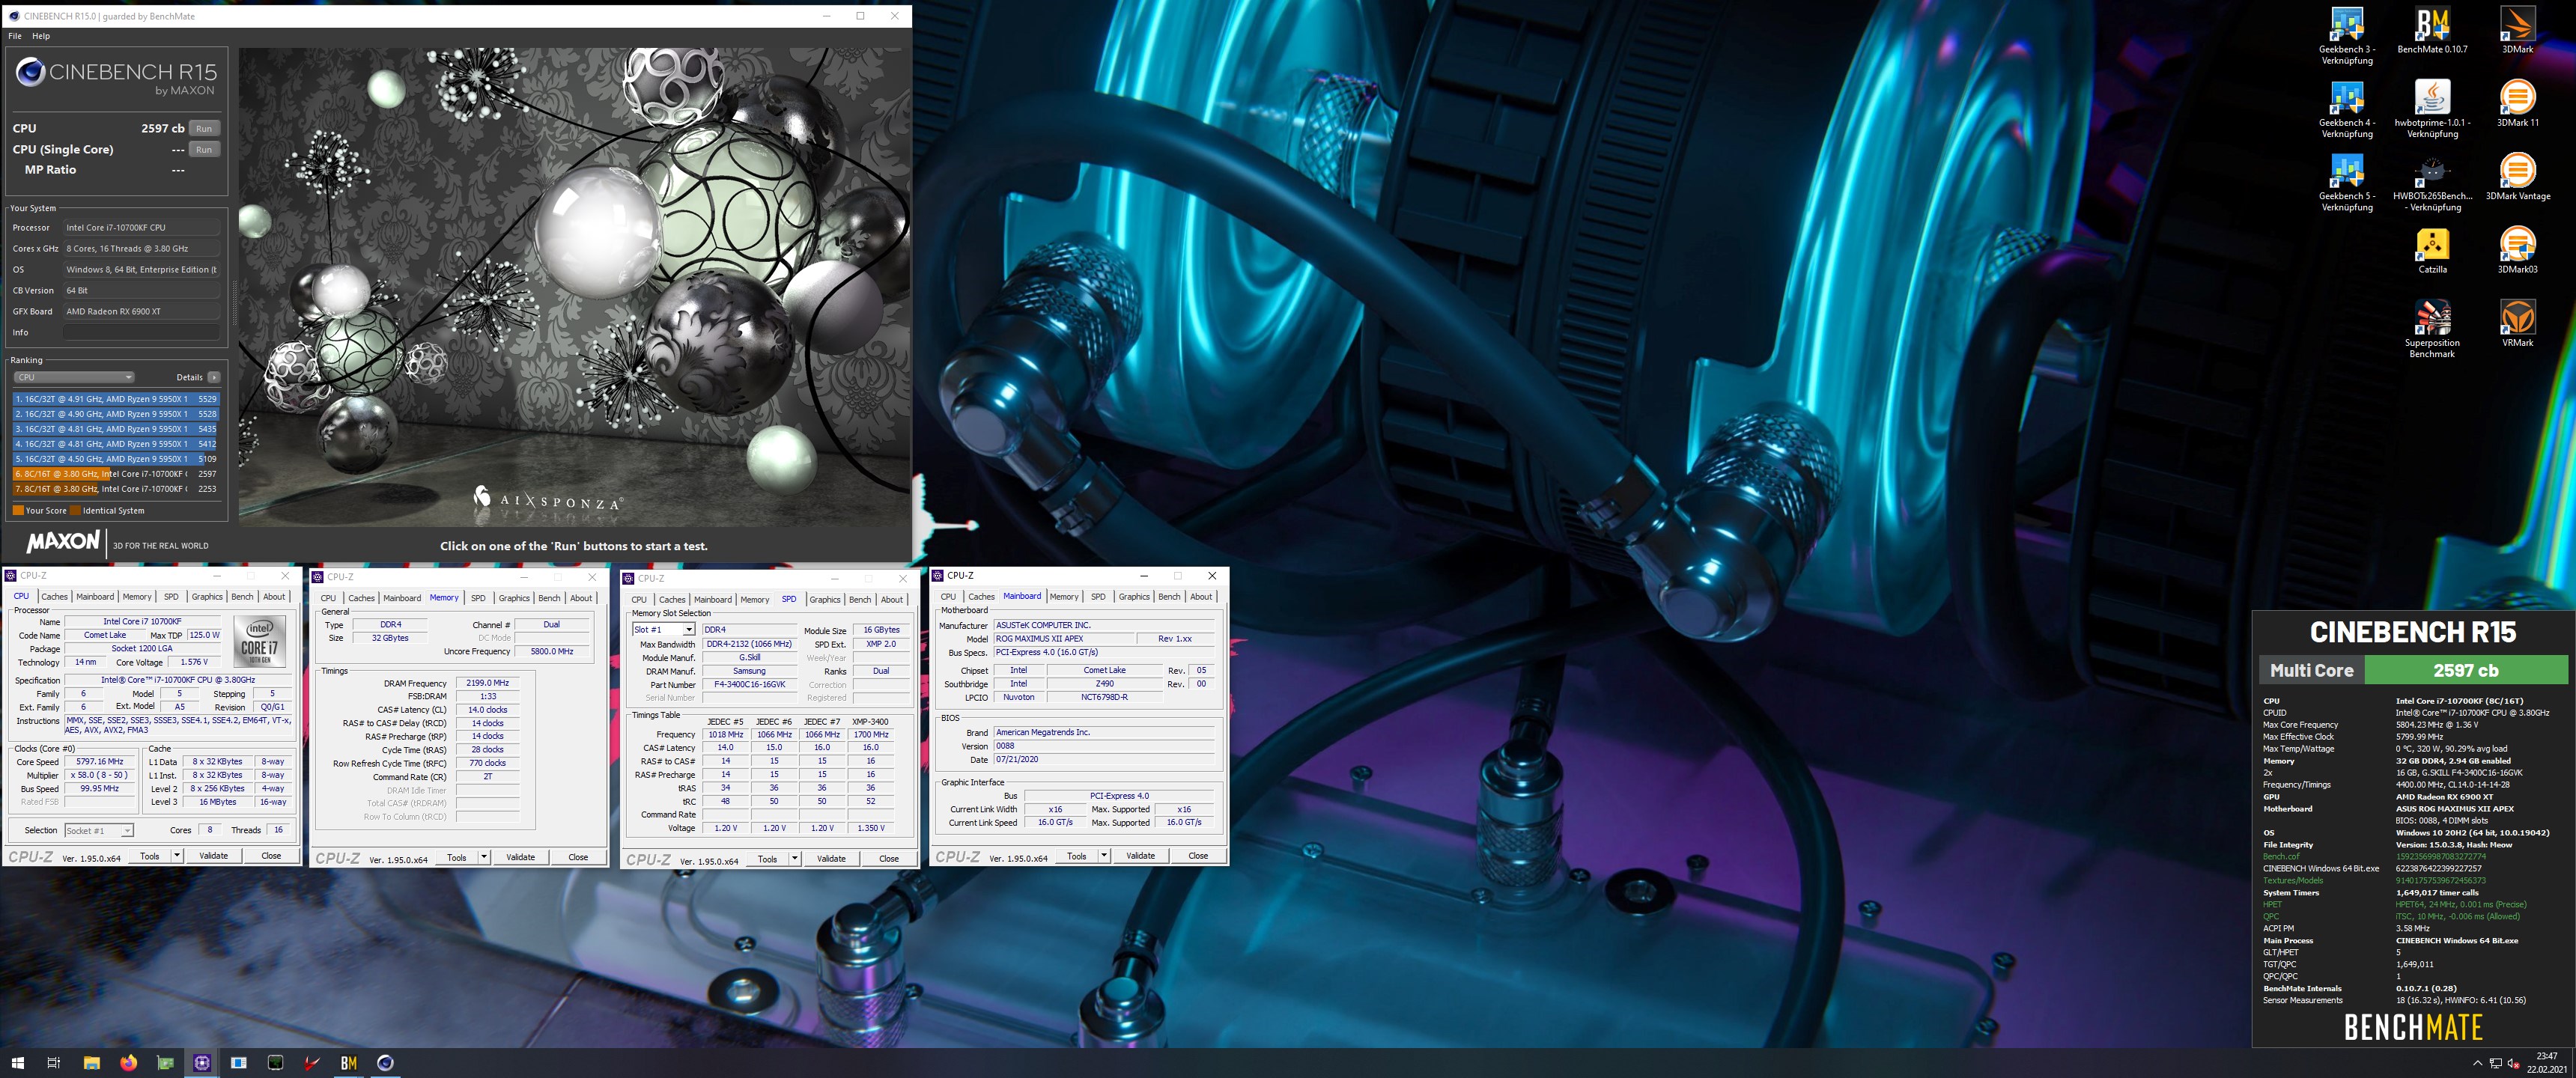Click the BenchMate BM taskbar icon
The width and height of the screenshot is (2576, 1078).
[x=348, y=1062]
